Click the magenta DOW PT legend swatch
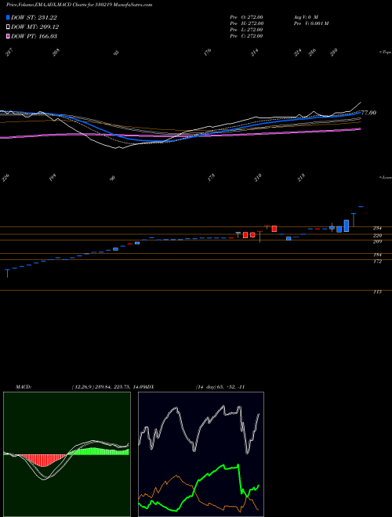This screenshot has height=517, width=392. 8,36
